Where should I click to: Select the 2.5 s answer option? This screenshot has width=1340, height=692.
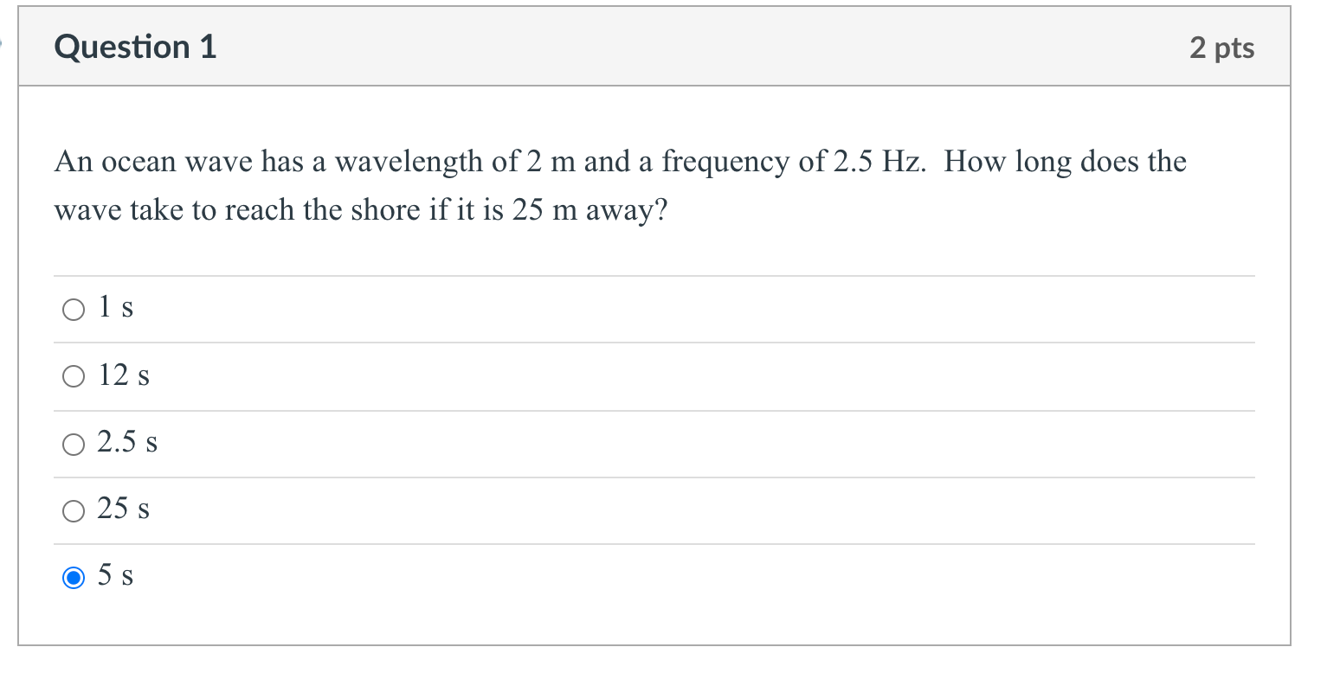[x=74, y=444]
